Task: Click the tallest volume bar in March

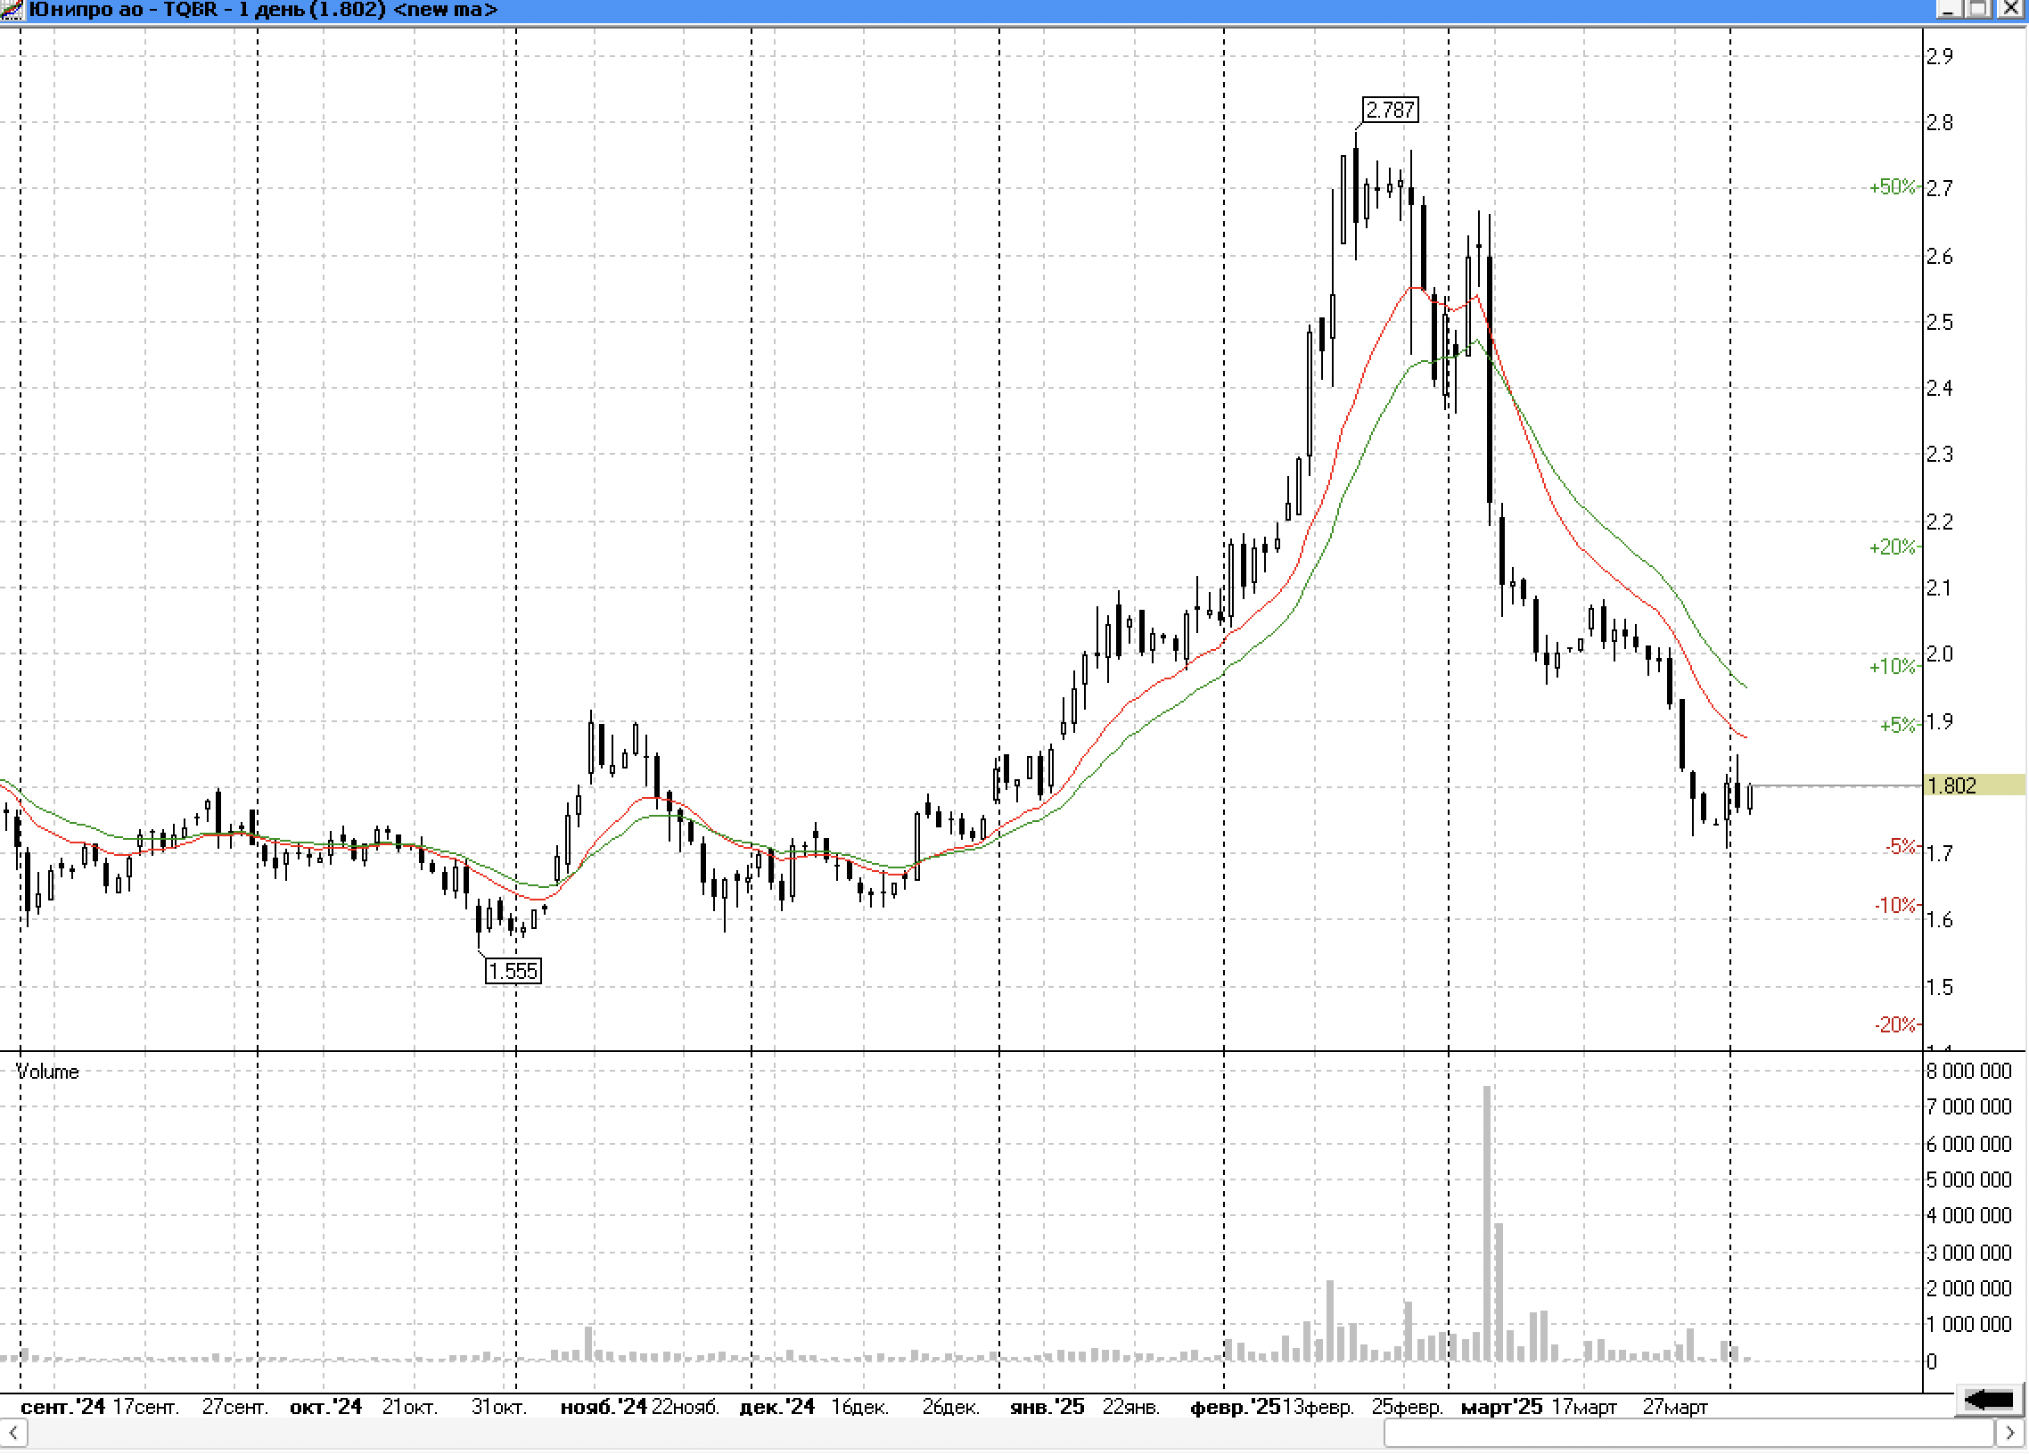Action: [1487, 1224]
